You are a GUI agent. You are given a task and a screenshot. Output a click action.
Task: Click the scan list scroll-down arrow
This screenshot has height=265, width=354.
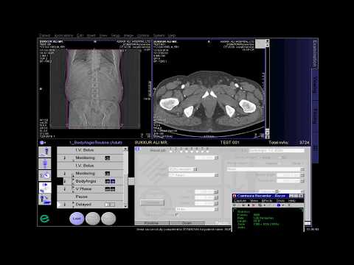click(125, 206)
